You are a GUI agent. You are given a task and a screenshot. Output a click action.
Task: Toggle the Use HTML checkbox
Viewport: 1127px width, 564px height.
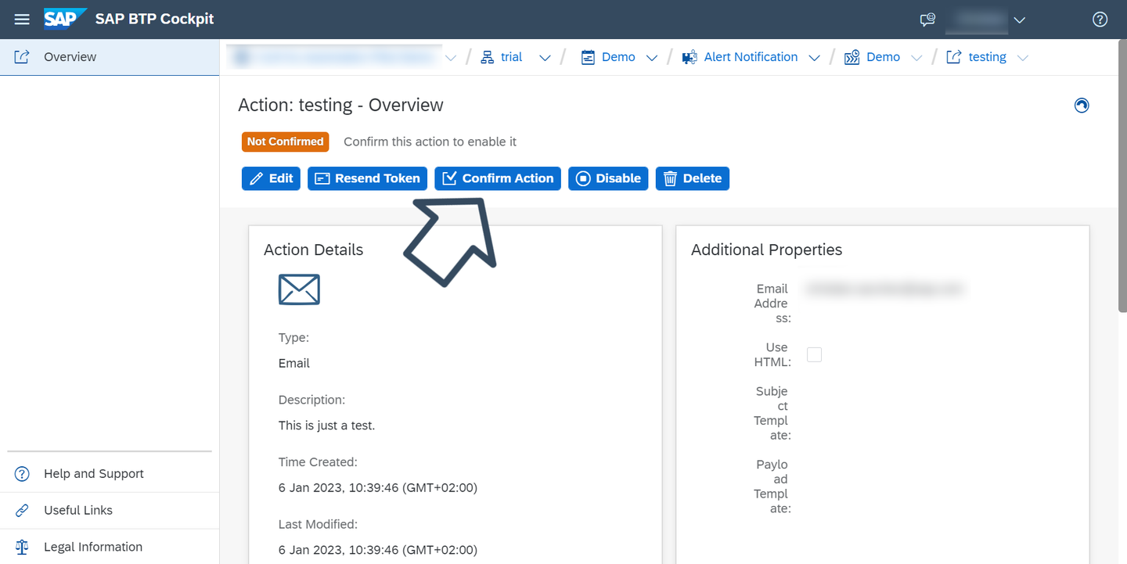(814, 354)
